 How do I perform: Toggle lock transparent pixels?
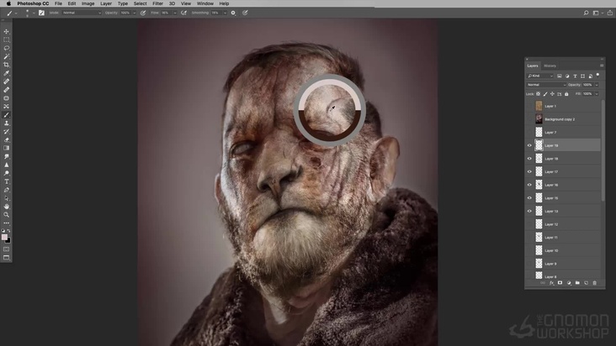[x=539, y=94]
